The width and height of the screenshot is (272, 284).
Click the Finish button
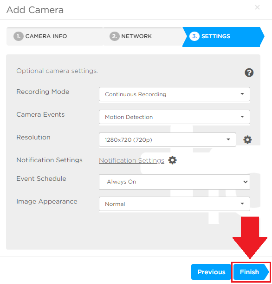click(x=251, y=272)
